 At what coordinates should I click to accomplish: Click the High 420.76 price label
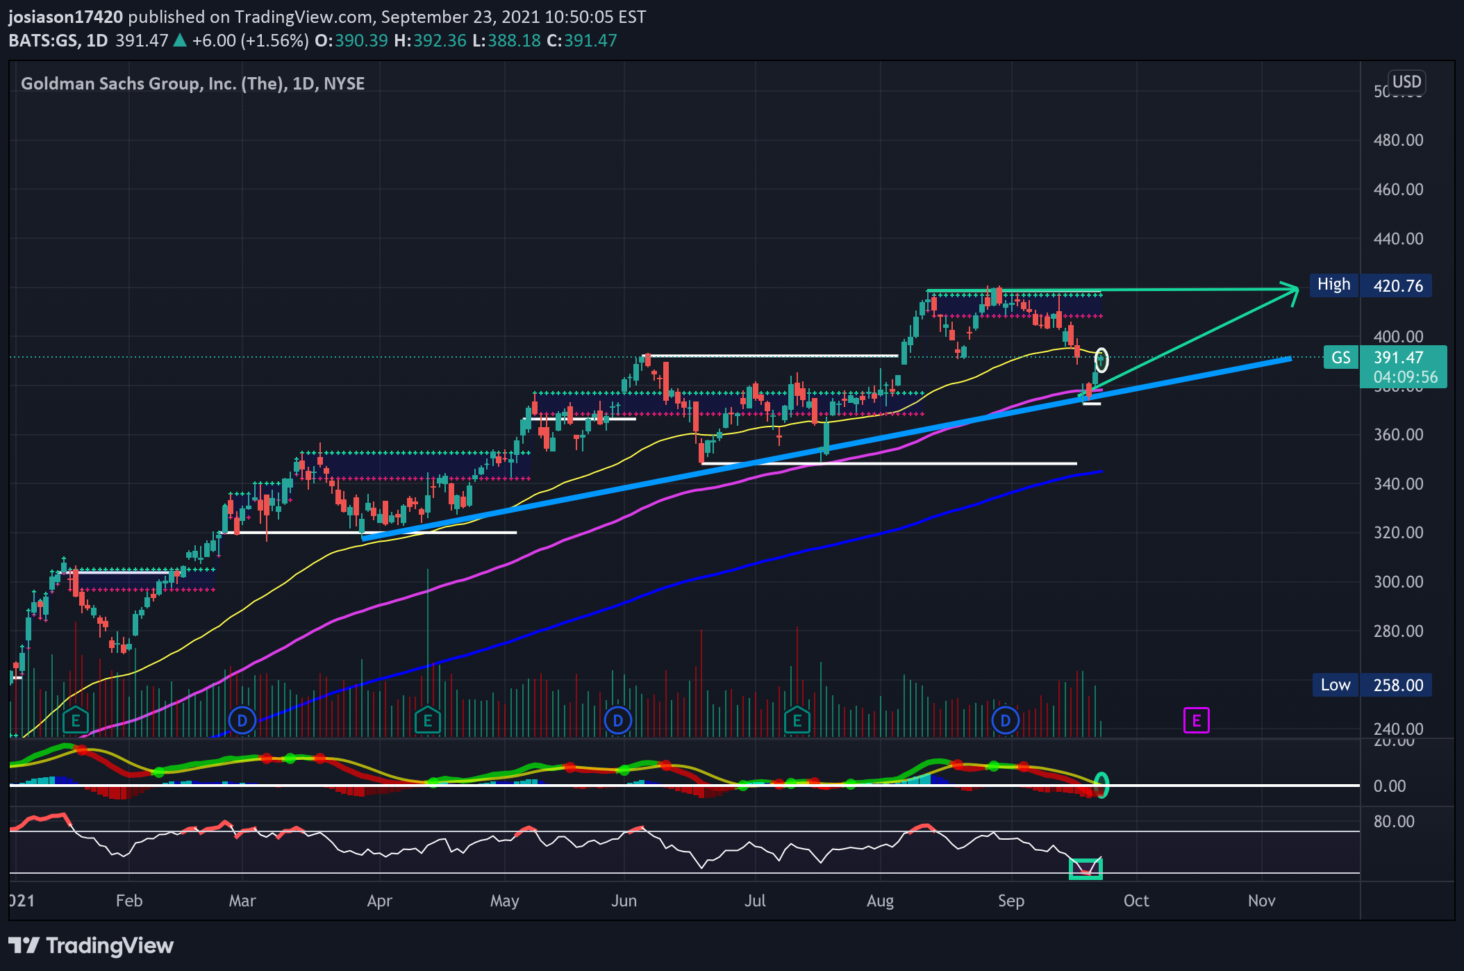click(x=1370, y=285)
